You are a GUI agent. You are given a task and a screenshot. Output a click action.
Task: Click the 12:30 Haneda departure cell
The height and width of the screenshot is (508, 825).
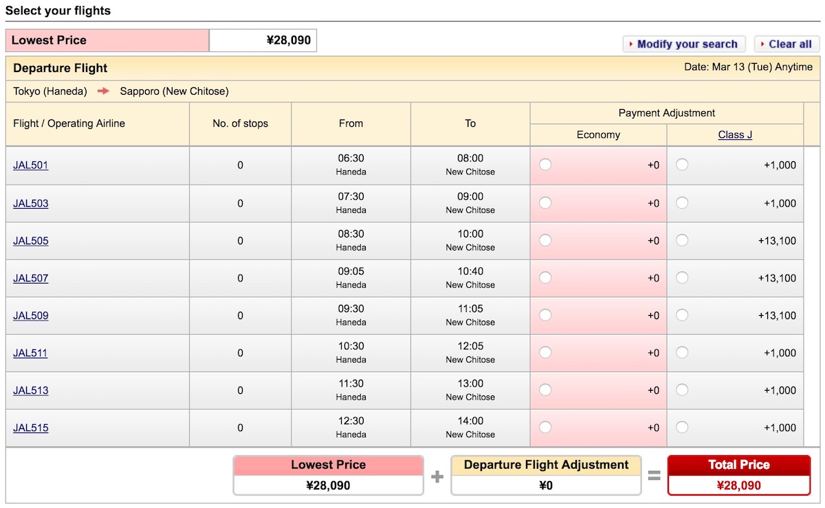coord(351,428)
